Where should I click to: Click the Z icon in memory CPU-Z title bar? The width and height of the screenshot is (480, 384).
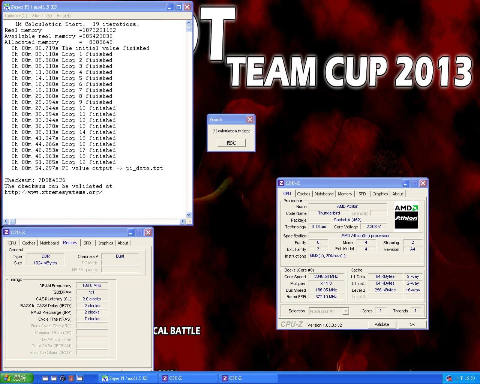7,232
